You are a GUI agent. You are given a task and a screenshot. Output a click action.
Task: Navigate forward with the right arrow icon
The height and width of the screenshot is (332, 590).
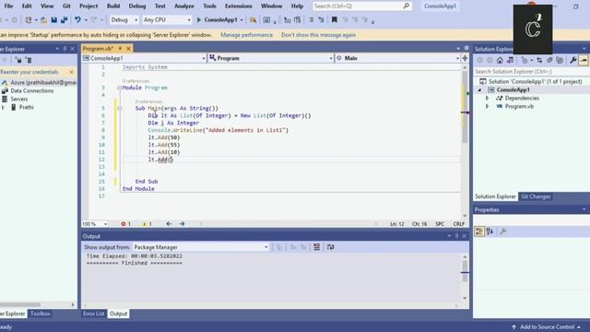click(183, 223)
